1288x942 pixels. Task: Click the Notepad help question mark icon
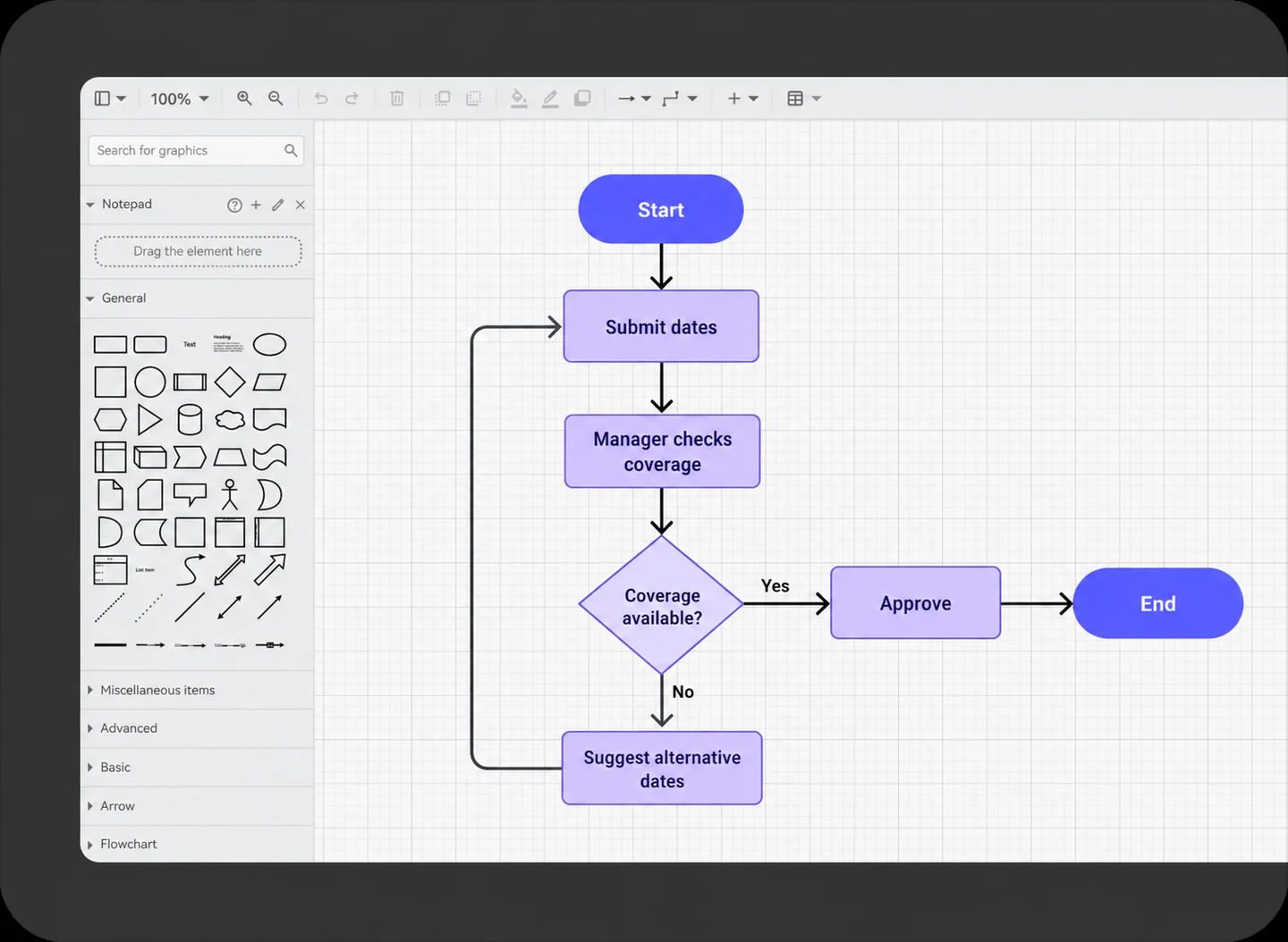click(234, 205)
